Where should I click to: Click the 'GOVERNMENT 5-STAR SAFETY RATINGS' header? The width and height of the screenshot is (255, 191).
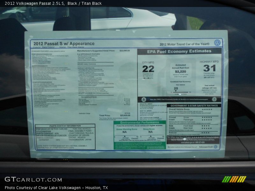[x=194, y=106]
